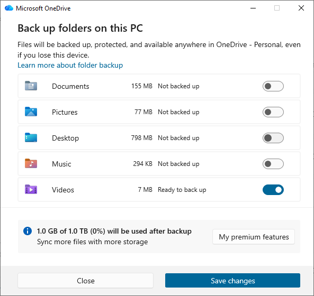Screen dimensions: 314x296
Task: Close the window with the X button
Action: coord(301,8)
